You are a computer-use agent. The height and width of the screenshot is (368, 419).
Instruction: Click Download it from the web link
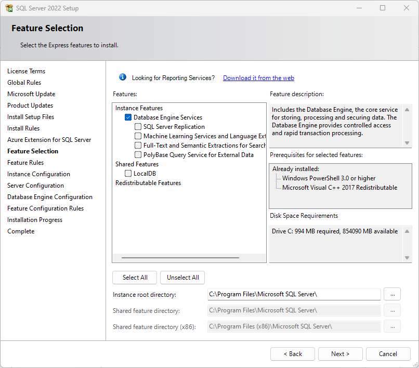point(258,78)
